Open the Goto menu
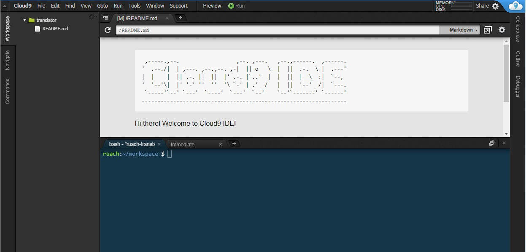Screen dimensions: 526x252 pos(103,6)
